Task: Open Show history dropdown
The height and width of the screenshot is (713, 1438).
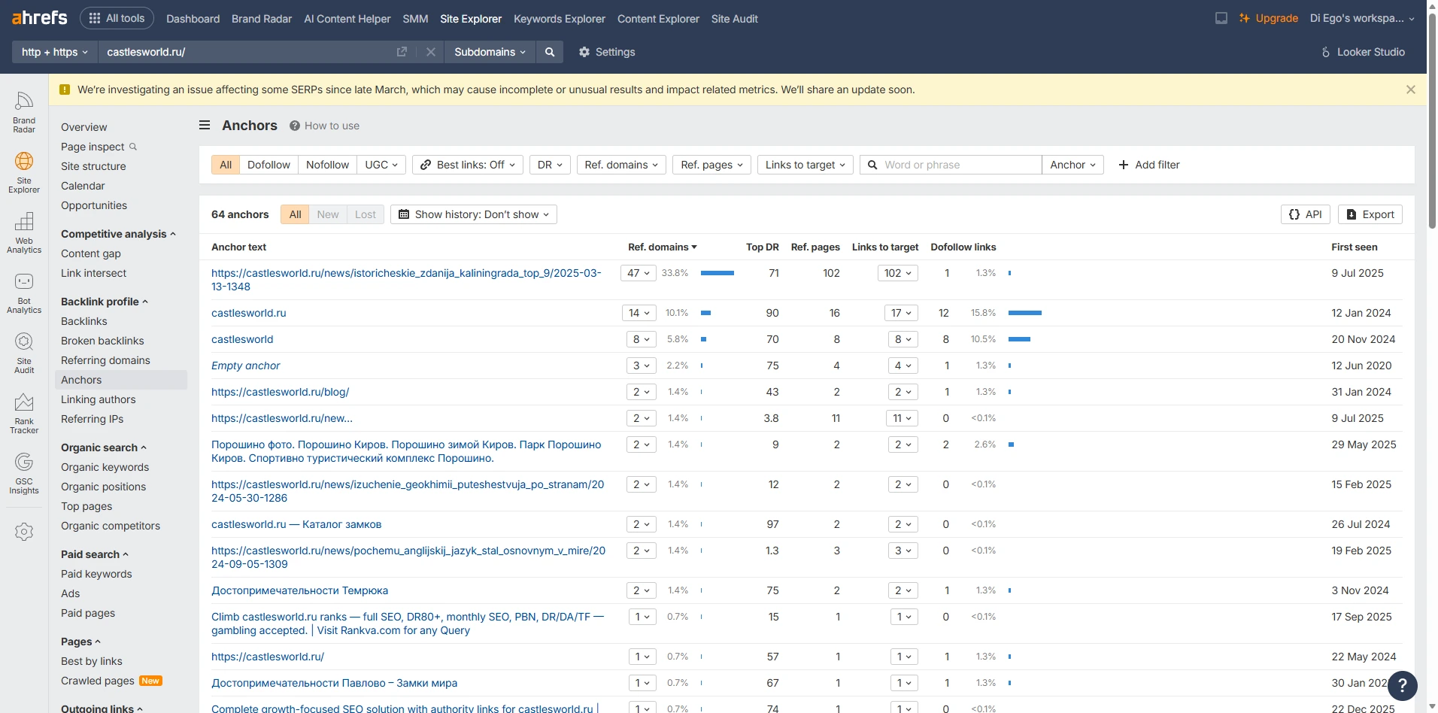Action: point(474,214)
